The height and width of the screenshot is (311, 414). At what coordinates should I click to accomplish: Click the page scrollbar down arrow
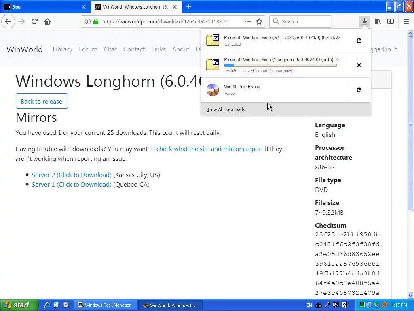point(411,295)
